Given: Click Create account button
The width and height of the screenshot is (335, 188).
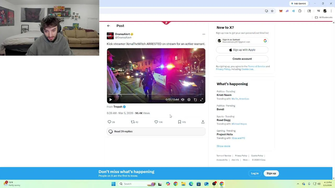Looking at the screenshot, I should pos(242,59).
